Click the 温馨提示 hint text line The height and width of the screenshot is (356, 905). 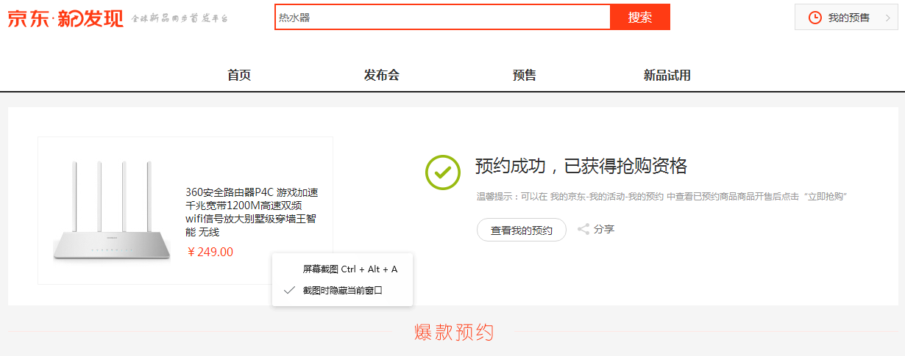[x=663, y=197]
